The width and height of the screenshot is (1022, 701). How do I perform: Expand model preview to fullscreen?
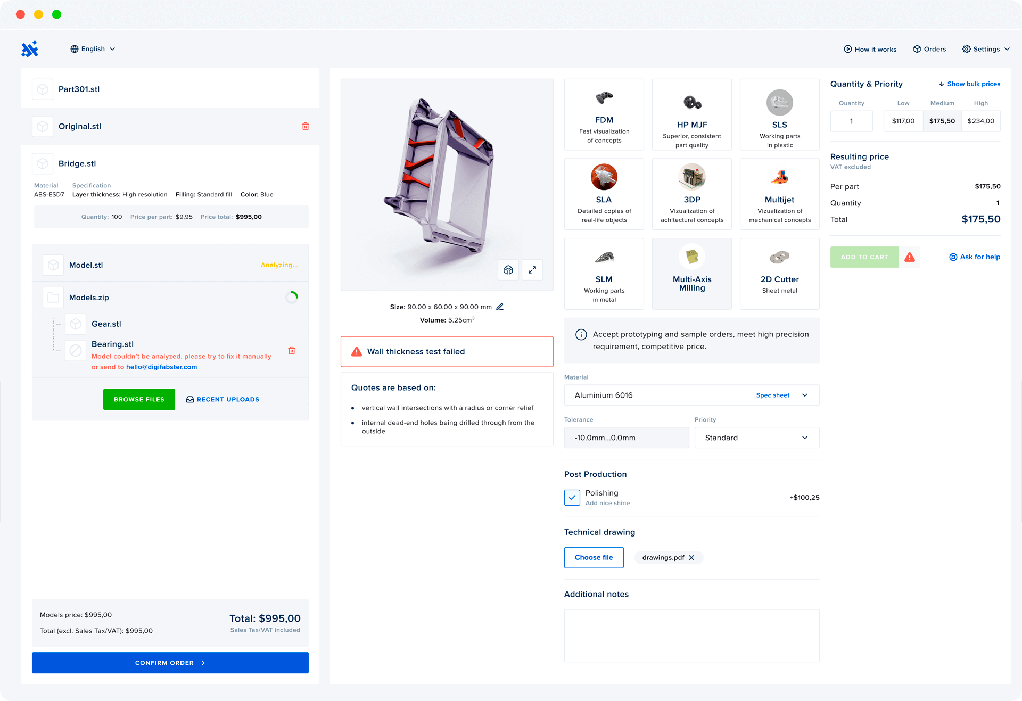click(x=532, y=270)
